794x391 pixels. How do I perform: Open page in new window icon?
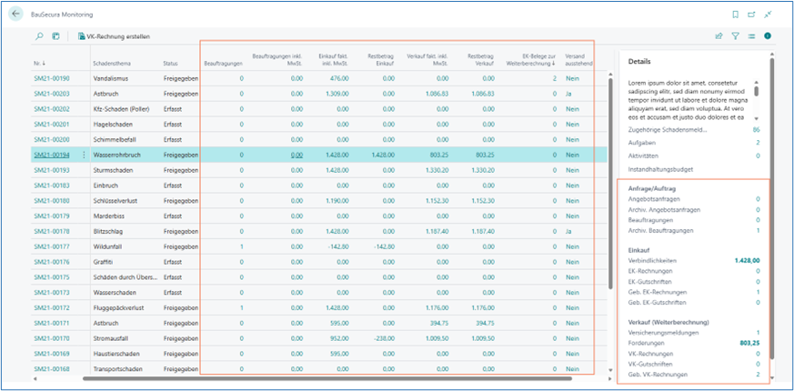click(x=751, y=15)
